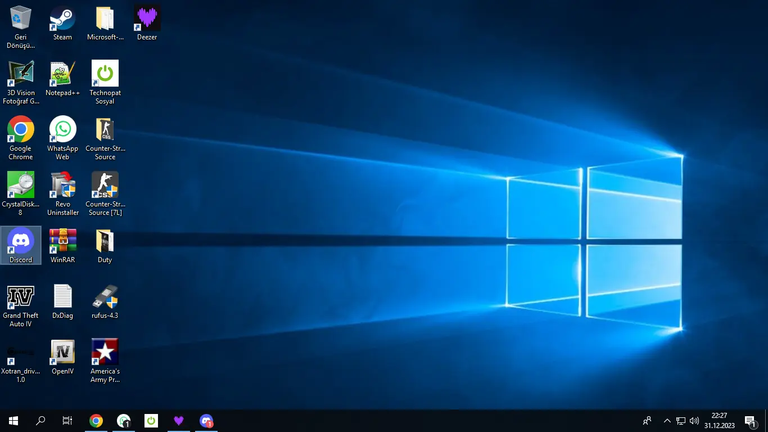Switch to Chrome in the taskbar
Screen dimensions: 768x432
96,421
